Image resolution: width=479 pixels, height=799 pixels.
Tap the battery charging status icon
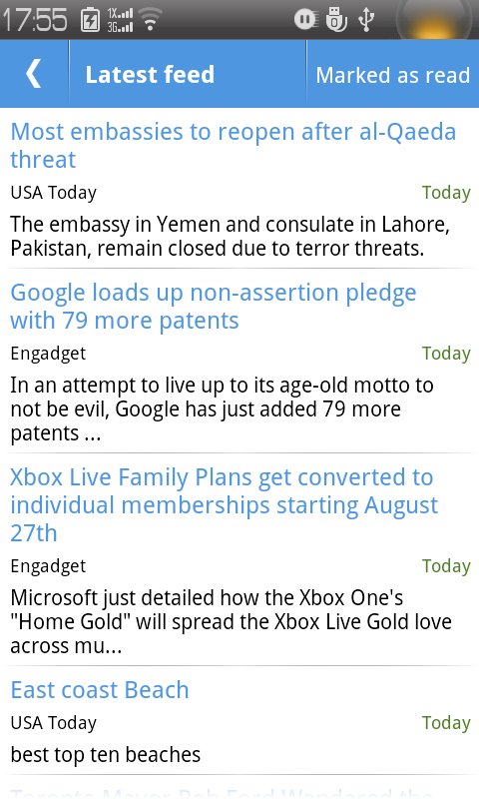click(90, 20)
